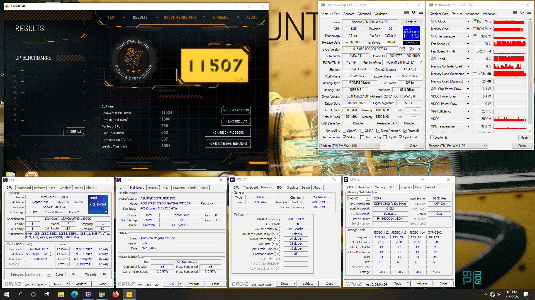This screenshot has width=535, height=300.
Task: Open Tools dropdown arrow in CPU-Z CPU window
Action: [67, 284]
